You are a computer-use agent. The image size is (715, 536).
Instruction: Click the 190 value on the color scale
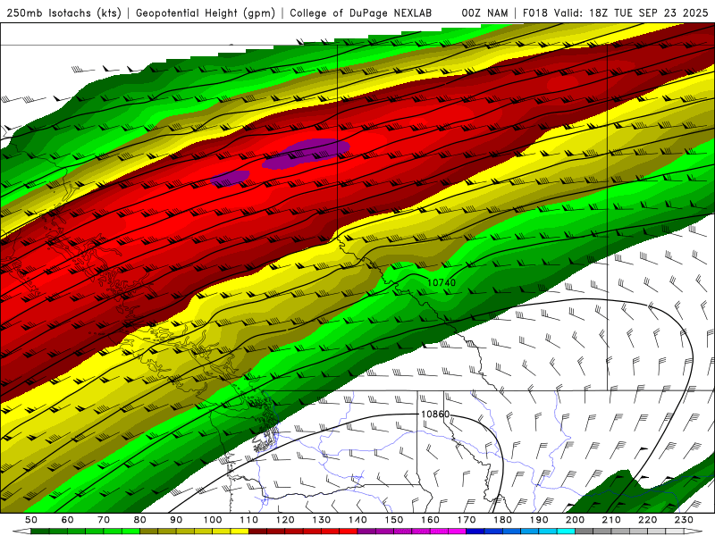[x=539, y=520]
